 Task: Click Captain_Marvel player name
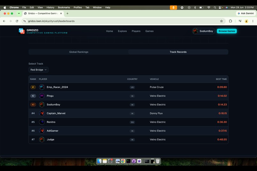56,113
